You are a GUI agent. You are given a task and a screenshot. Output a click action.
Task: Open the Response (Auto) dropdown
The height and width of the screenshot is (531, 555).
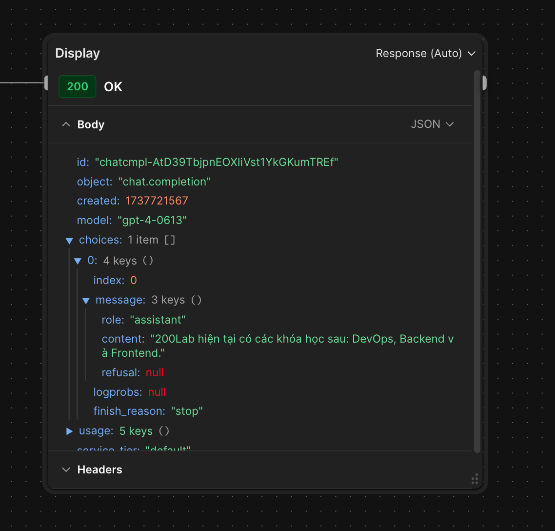425,53
